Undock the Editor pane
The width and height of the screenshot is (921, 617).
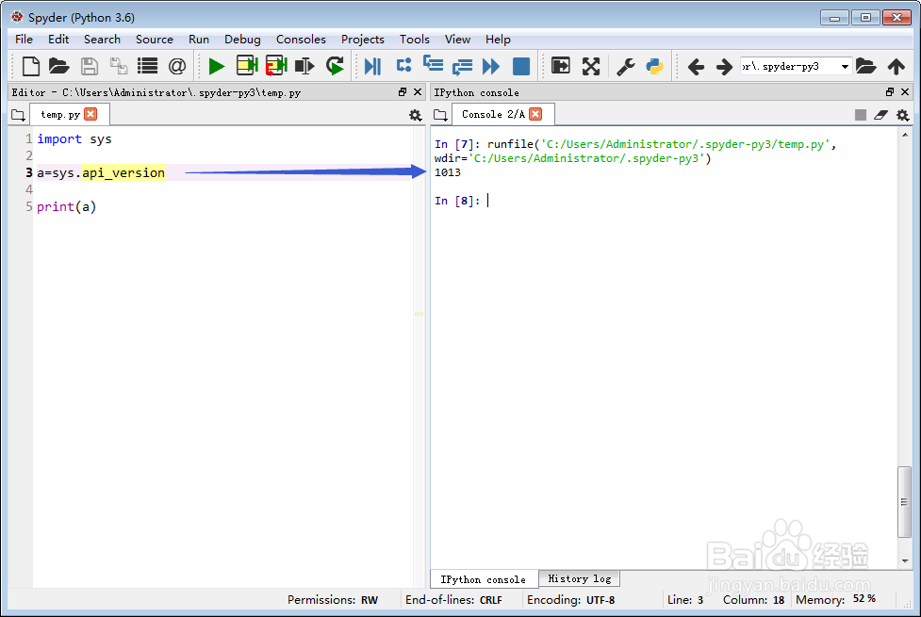pyautogui.click(x=403, y=92)
